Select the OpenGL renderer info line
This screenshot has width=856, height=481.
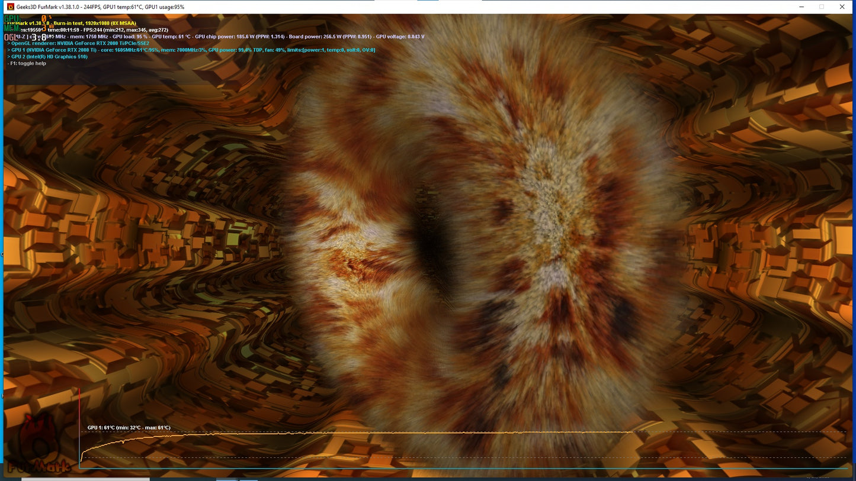pyautogui.click(x=80, y=43)
